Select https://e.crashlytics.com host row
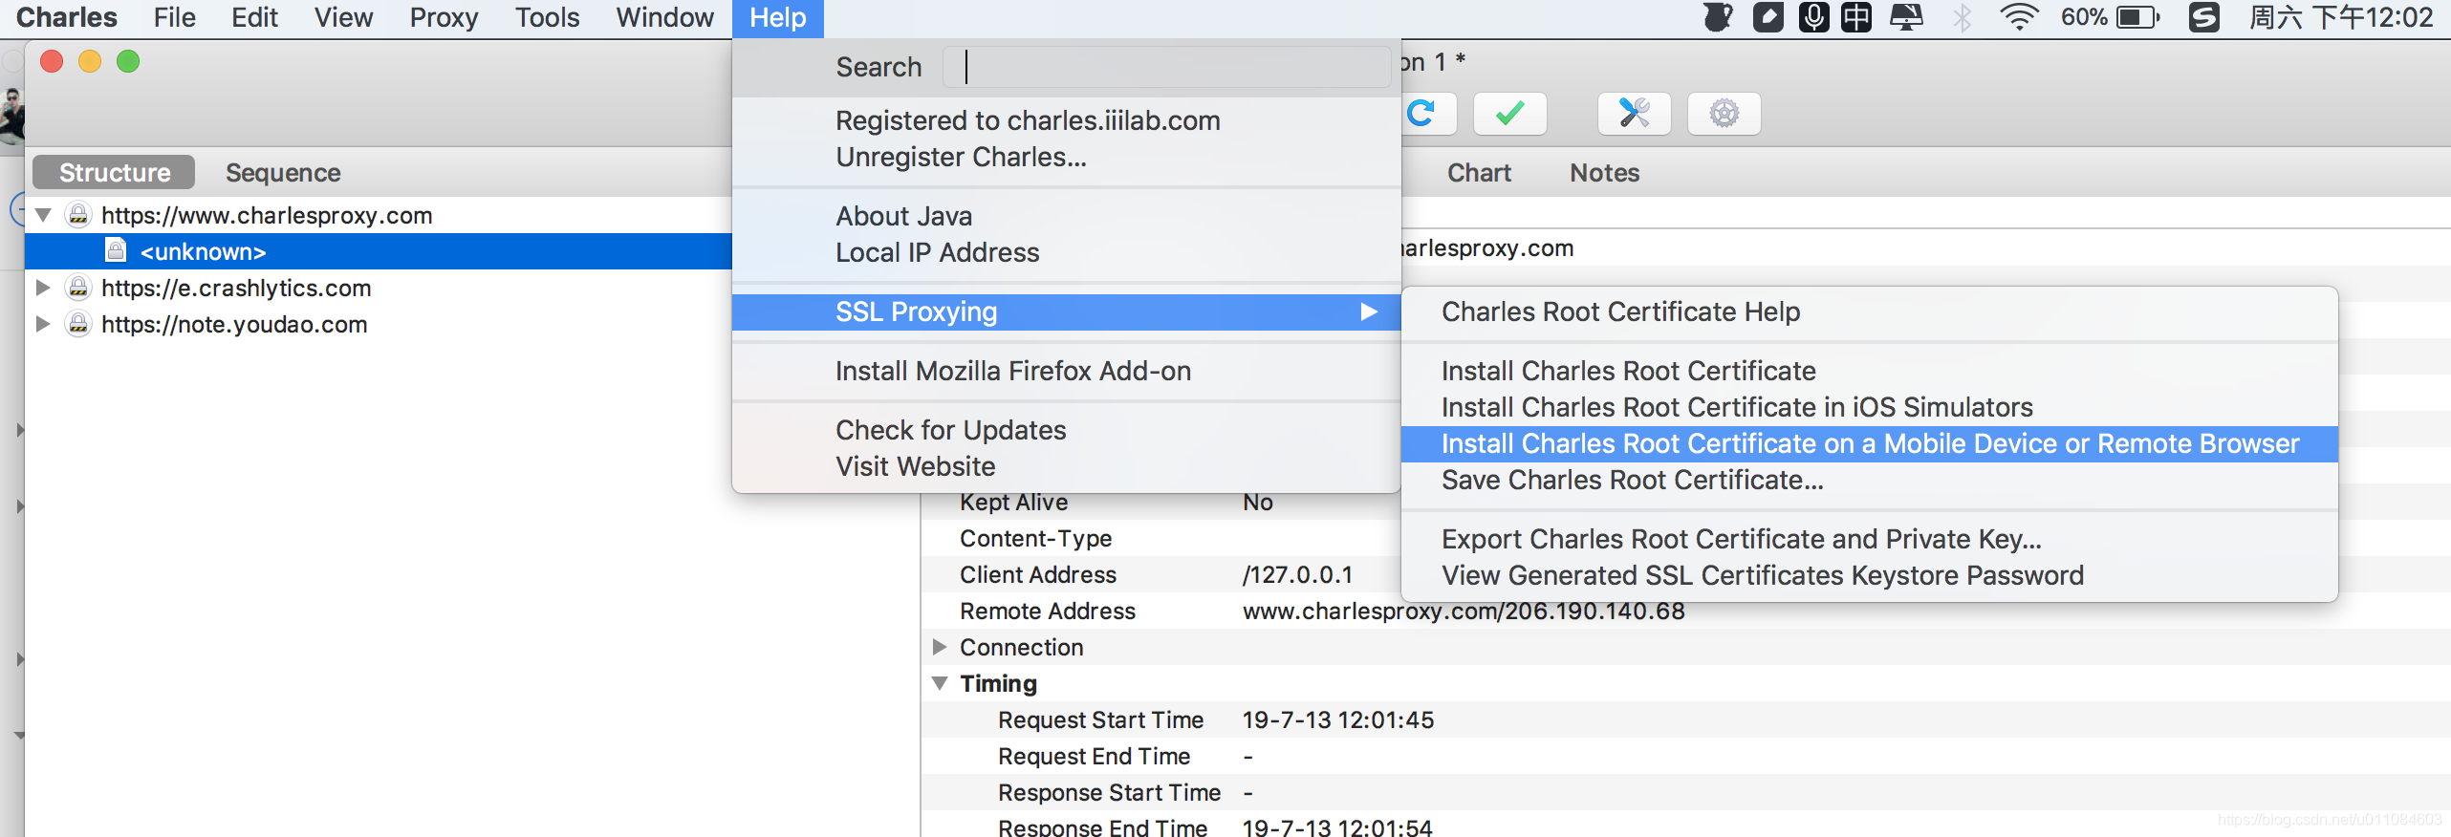The width and height of the screenshot is (2451, 837). coord(379,288)
